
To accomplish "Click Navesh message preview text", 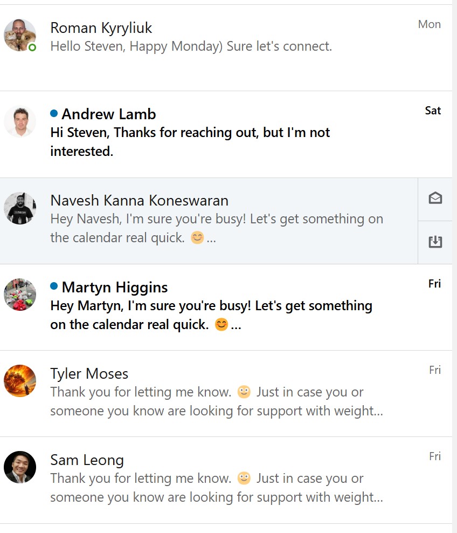I will (x=217, y=228).
